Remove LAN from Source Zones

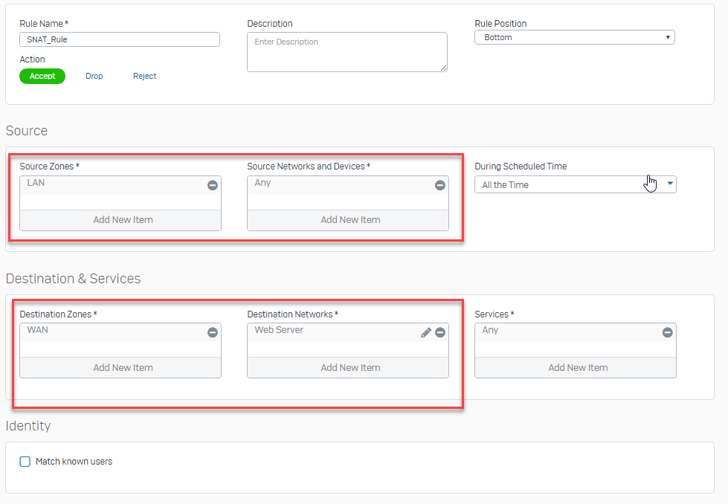(x=213, y=185)
